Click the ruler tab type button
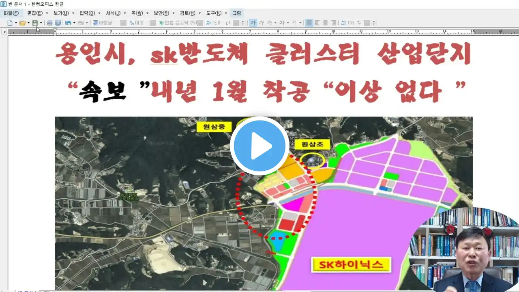Viewport: 519px width, 292px height. [4, 32]
